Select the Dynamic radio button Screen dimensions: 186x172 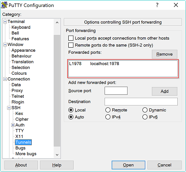145,110
